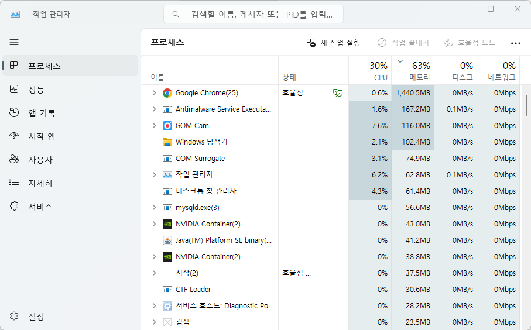Click the GOM Cam red record icon

pyautogui.click(x=167, y=126)
